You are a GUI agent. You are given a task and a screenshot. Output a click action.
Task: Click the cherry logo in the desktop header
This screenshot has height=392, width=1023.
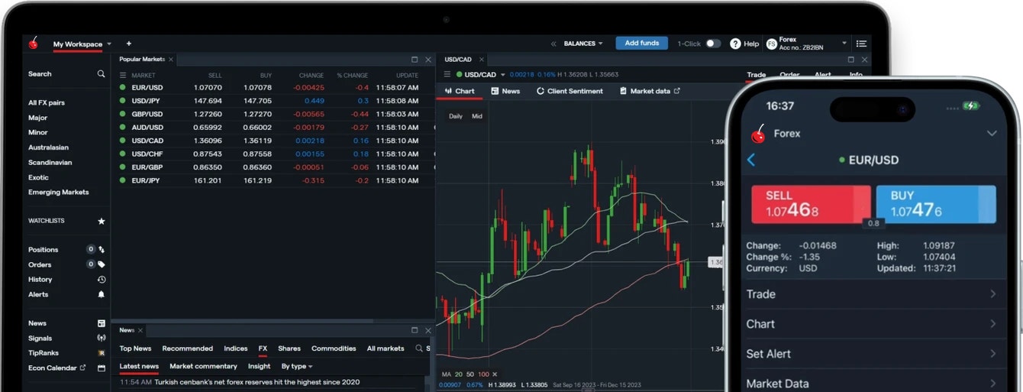pyautogui.click(x=33, y=43)
